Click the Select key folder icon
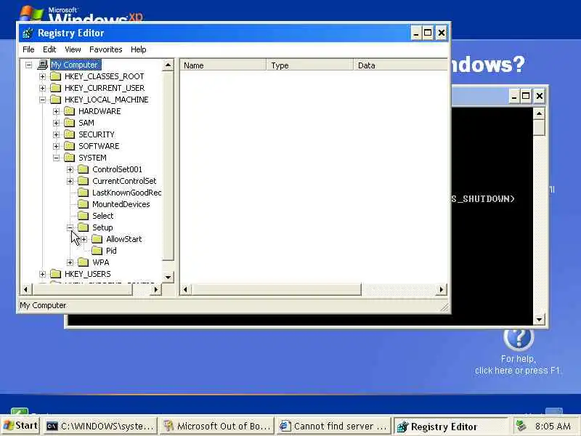The width and height of the screenshot is (581, 436). [x=84, y=216]
